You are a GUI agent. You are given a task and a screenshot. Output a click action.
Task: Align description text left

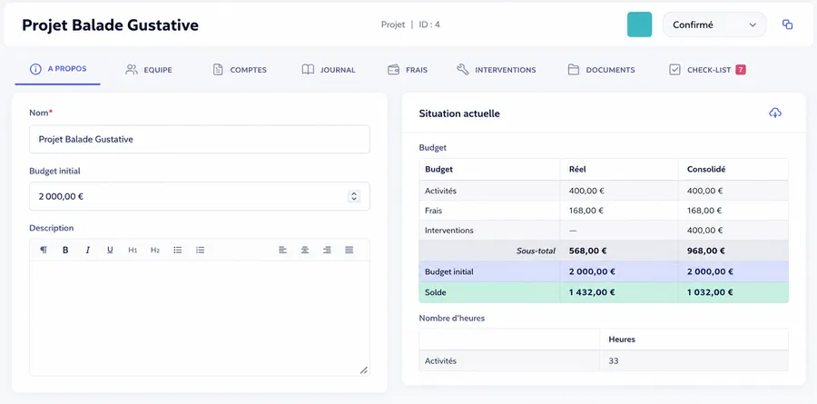pos(282,251)
